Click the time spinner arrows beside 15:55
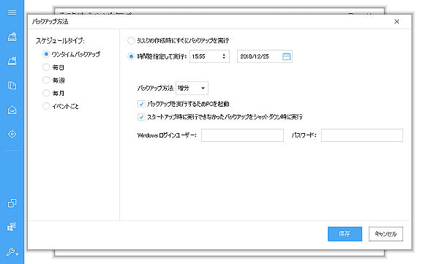This screenshot has width=439, height=264. click(224, 56)
